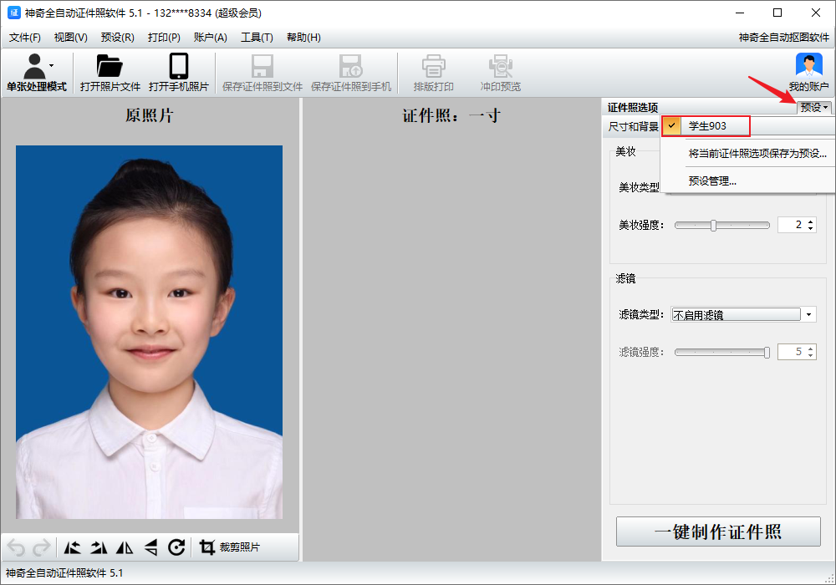Open the 文件(F) menu
This screenshot has width=836, height=585.
coord(25,38)
